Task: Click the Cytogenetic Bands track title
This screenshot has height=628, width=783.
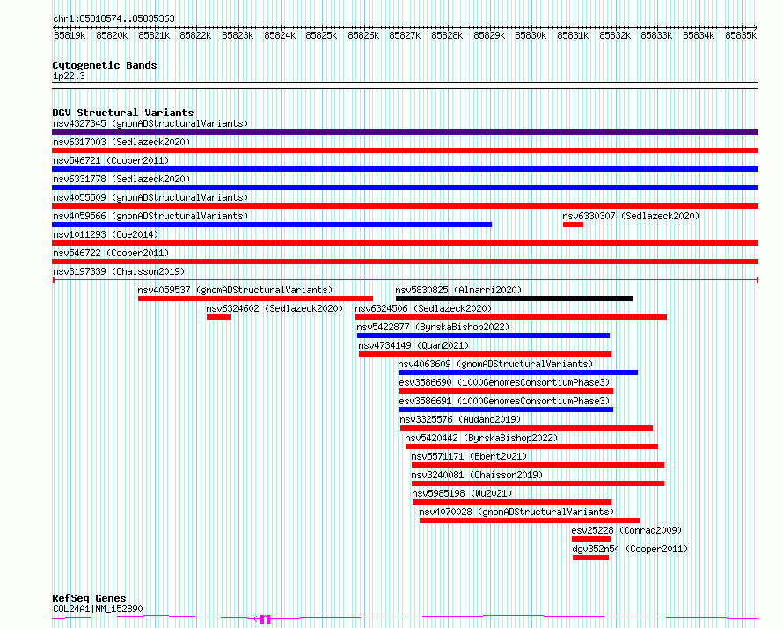Action: tap(105, 65)
